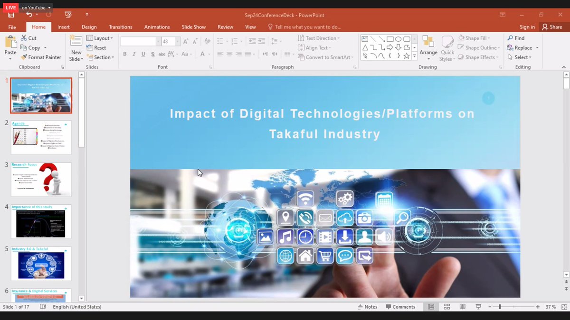570x320 pixels.
Task: Select slide 5 Industry 4.0 & Takaful thumbnail
Action: (41, 264)
